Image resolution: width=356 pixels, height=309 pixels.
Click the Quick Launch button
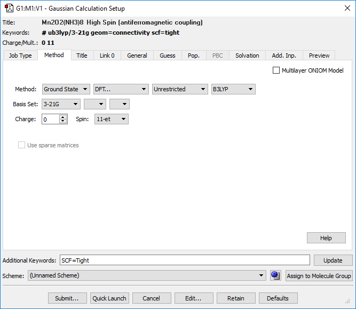click(109, 298)
